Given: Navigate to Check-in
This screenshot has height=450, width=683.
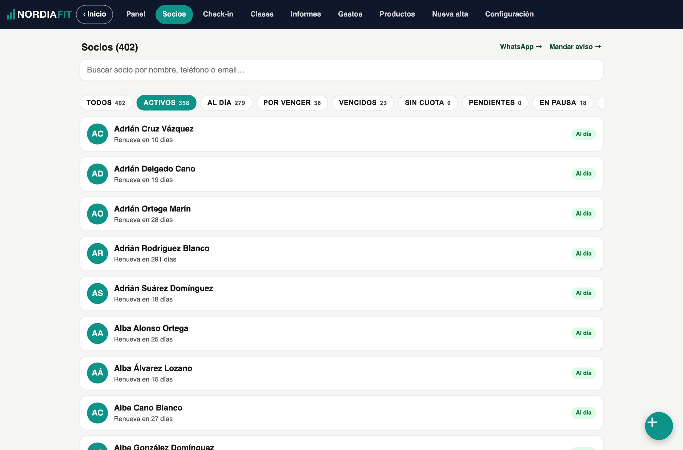Looking at the screenshot, I should tap(218, 14).
